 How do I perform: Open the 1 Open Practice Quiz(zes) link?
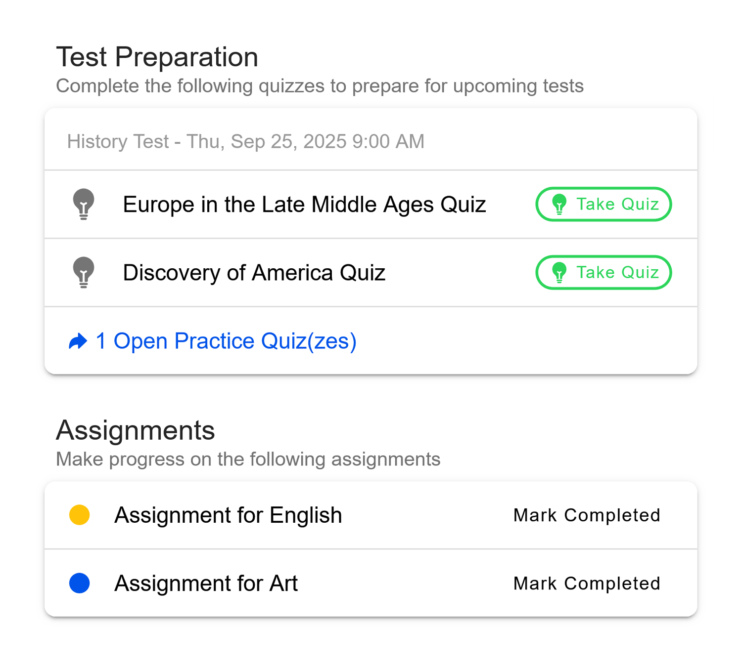pos(226,341)
